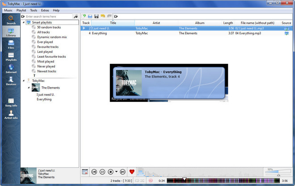Select Newest tracks smart playlist

[46, 72]
